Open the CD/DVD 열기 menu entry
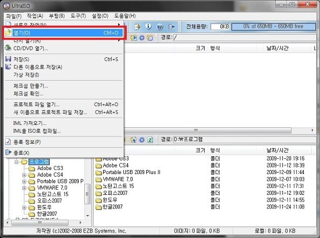 pyautogui.click(x=63, y=49)
